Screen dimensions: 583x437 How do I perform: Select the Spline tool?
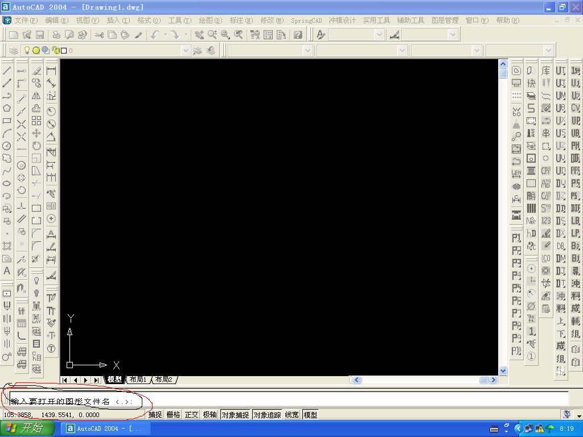click(x=7, y=171)
